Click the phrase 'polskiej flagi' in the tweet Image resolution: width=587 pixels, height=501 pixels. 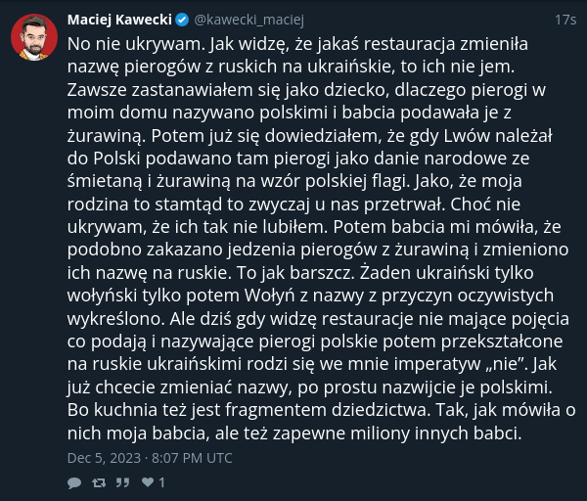357,181
